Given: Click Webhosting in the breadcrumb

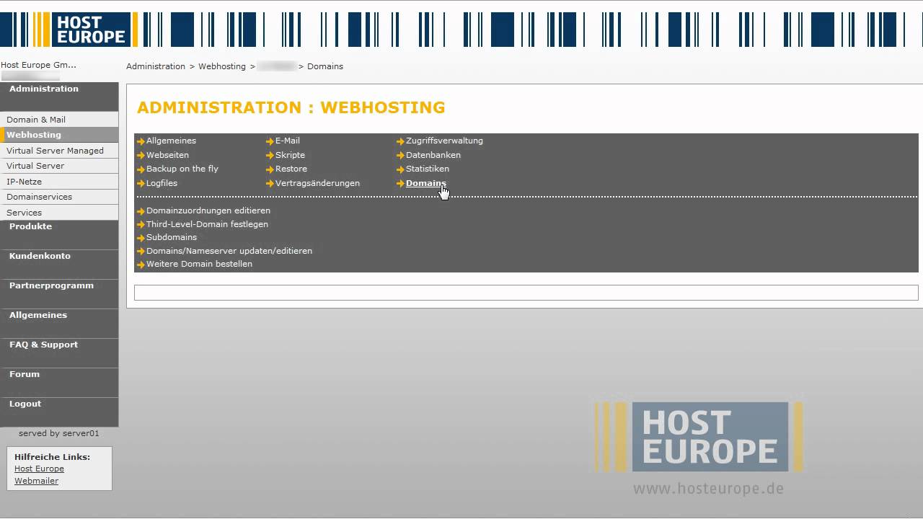Looking at the screenshot, I should [222, 66].
